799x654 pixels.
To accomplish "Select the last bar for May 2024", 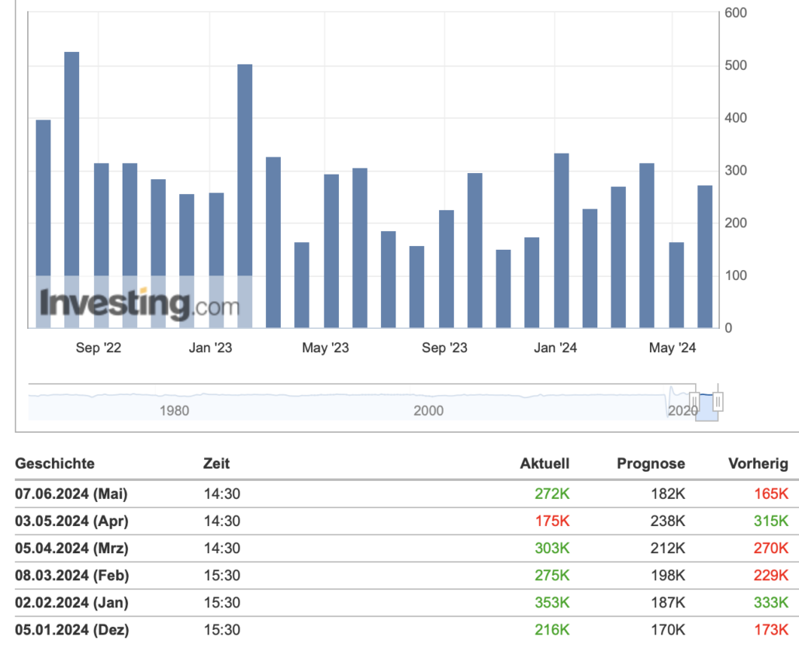I will [704, 256].
